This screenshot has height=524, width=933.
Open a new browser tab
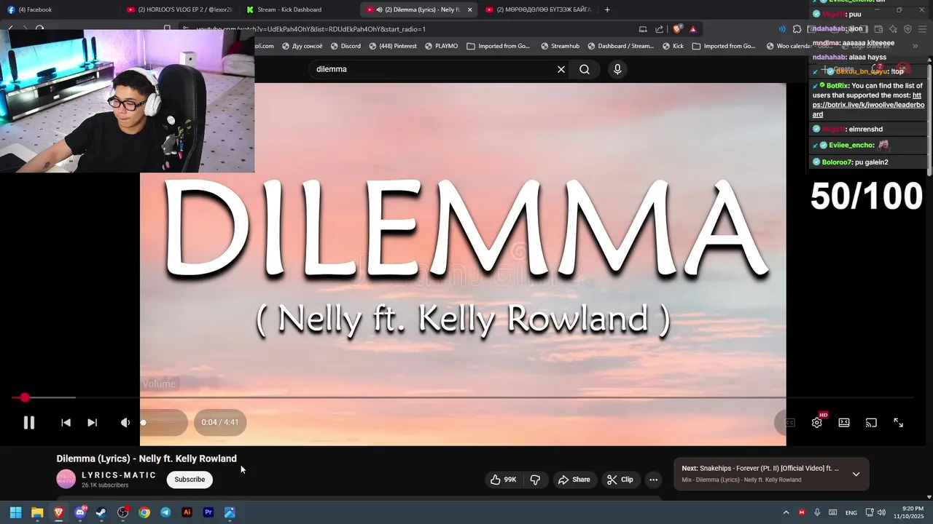[607, 9]
